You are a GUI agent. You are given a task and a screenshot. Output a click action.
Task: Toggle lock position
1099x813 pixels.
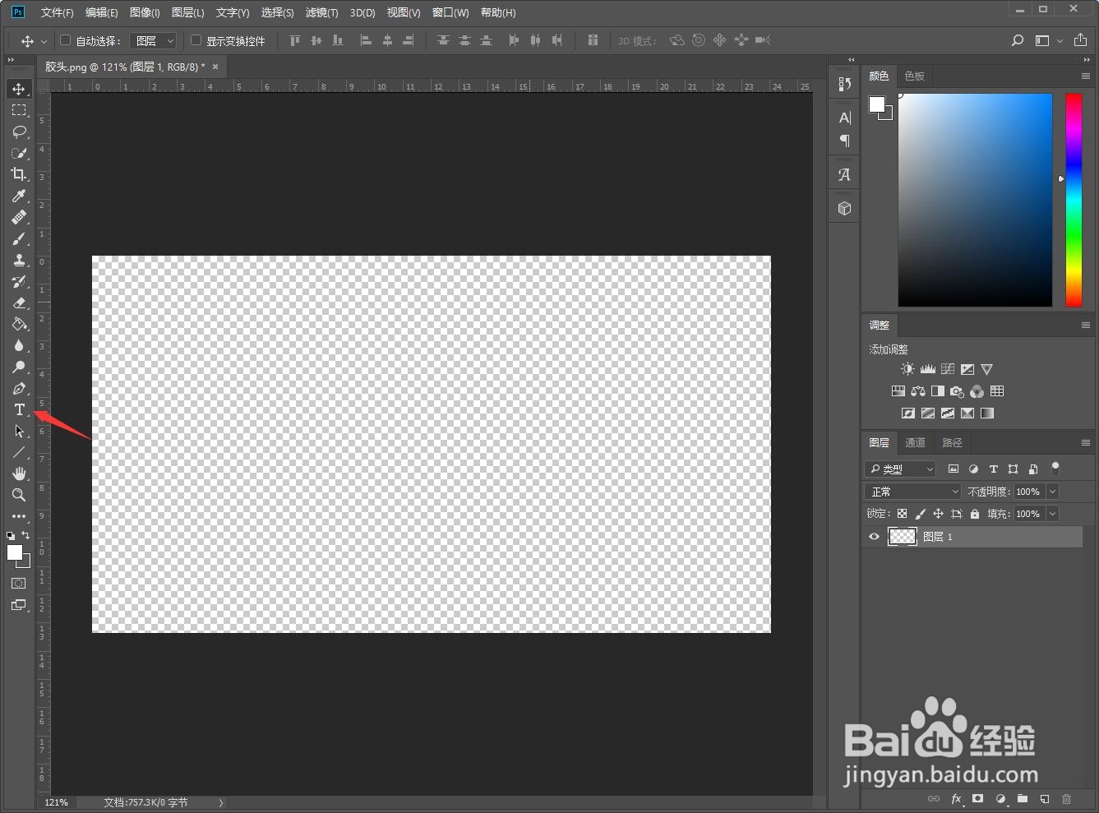click(x=938, y=514)
